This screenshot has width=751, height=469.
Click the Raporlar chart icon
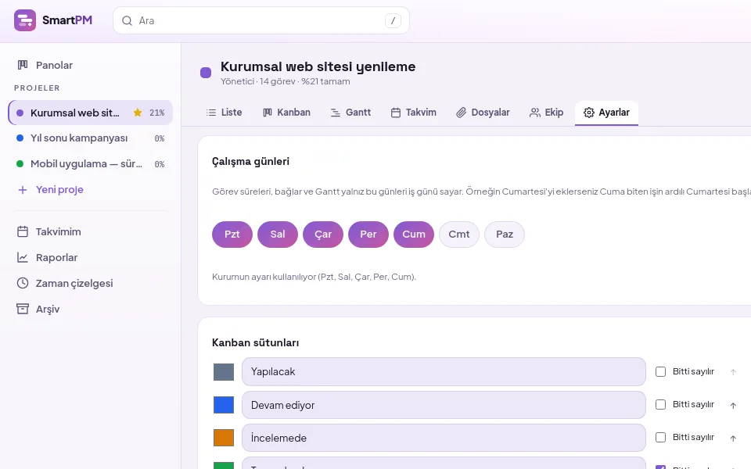coord(23,257)
